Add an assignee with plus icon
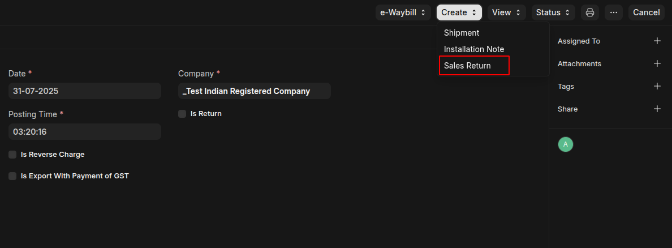This screenshot has height=248, width=672. coord(657,41)
